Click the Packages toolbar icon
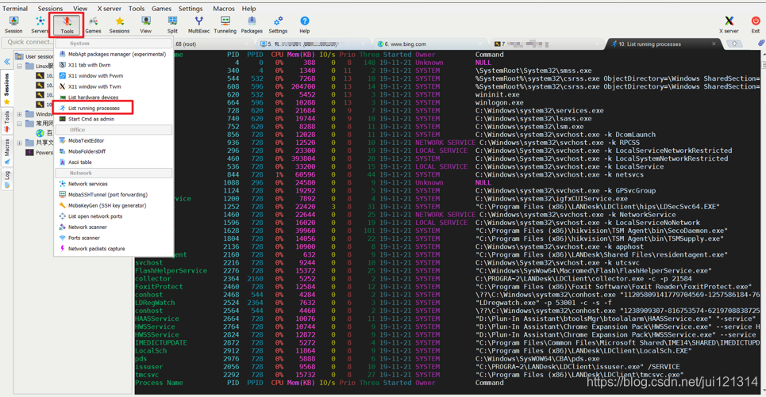The image size is (766, 397). 252,25
